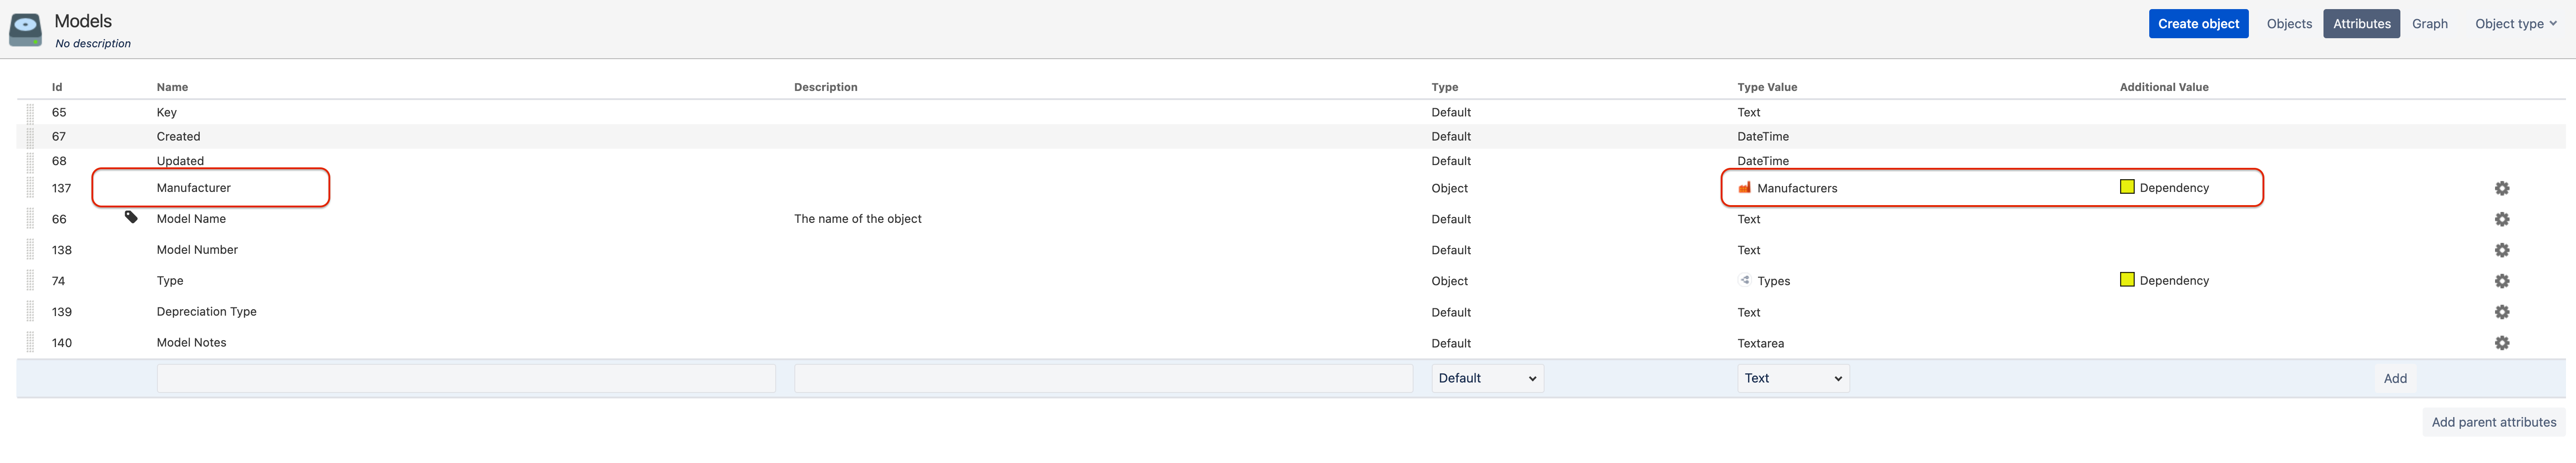Click Add parent attributes button
This screenshot has height=463, width=2576.
coord(2493,422)
